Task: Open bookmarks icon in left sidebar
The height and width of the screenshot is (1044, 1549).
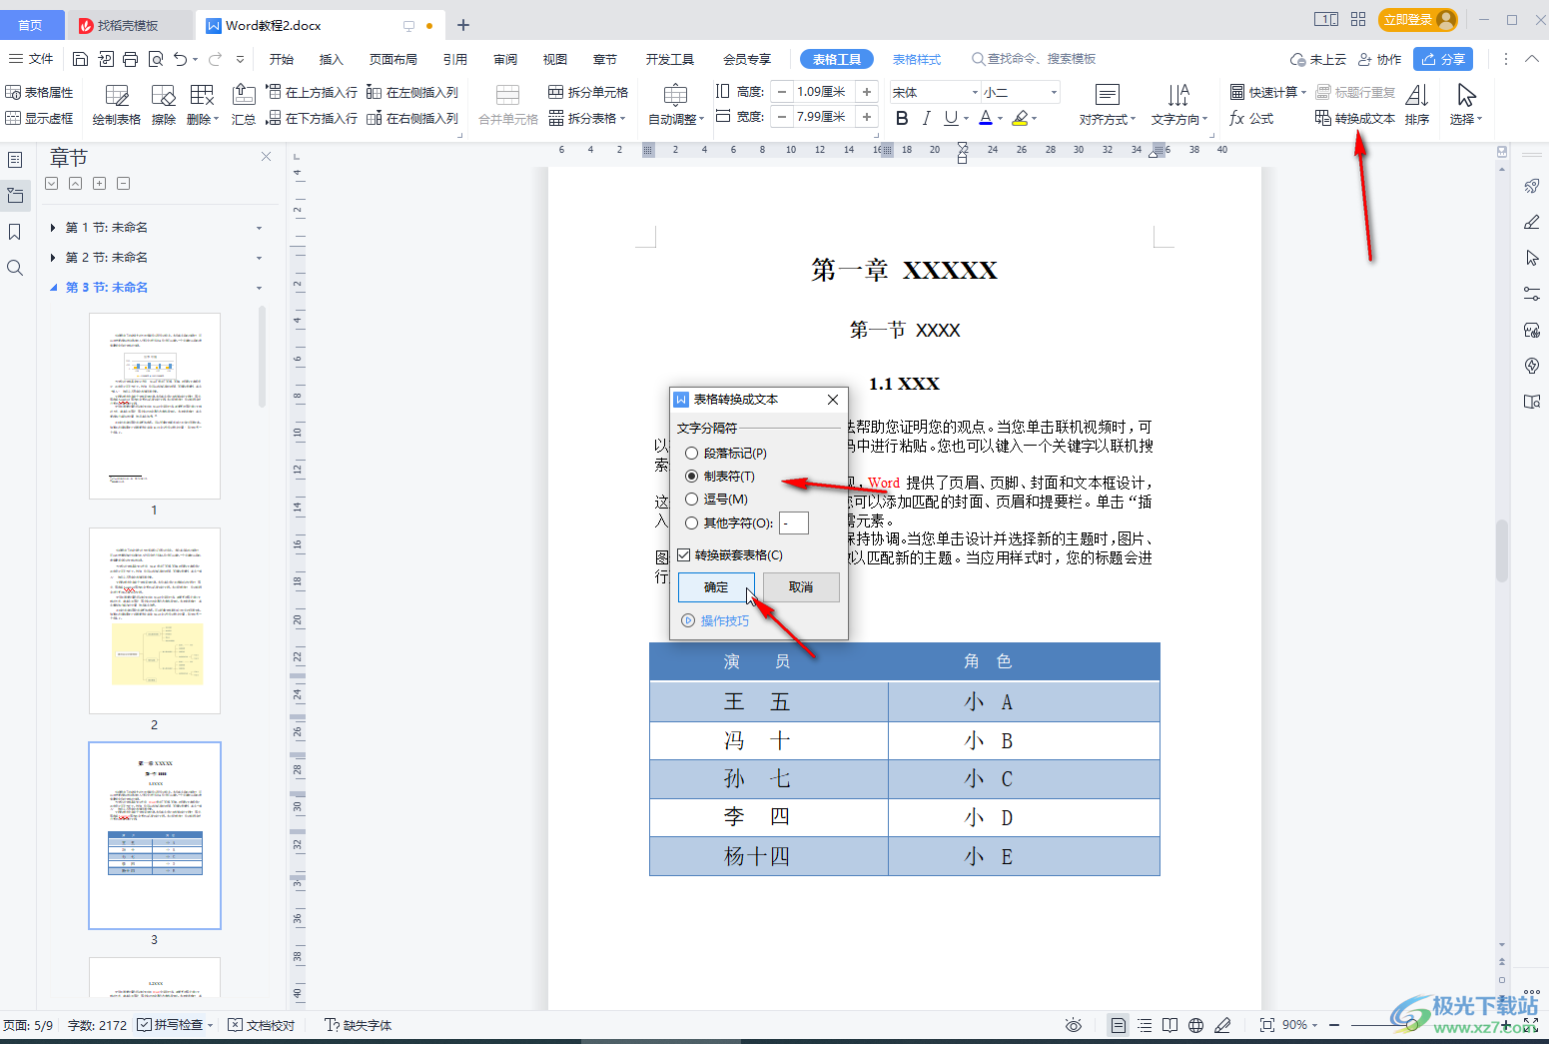Action: (x=15, y=232)
